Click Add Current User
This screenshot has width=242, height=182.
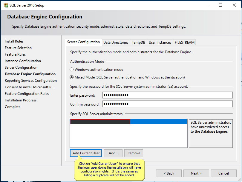coord(86,153)
